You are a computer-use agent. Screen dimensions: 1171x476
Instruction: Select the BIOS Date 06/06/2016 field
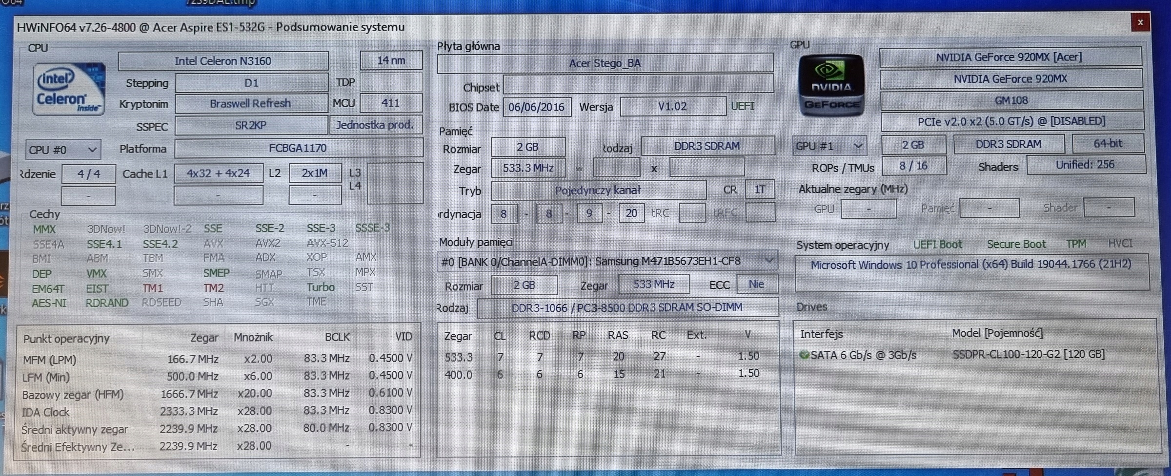coord(536,107)
